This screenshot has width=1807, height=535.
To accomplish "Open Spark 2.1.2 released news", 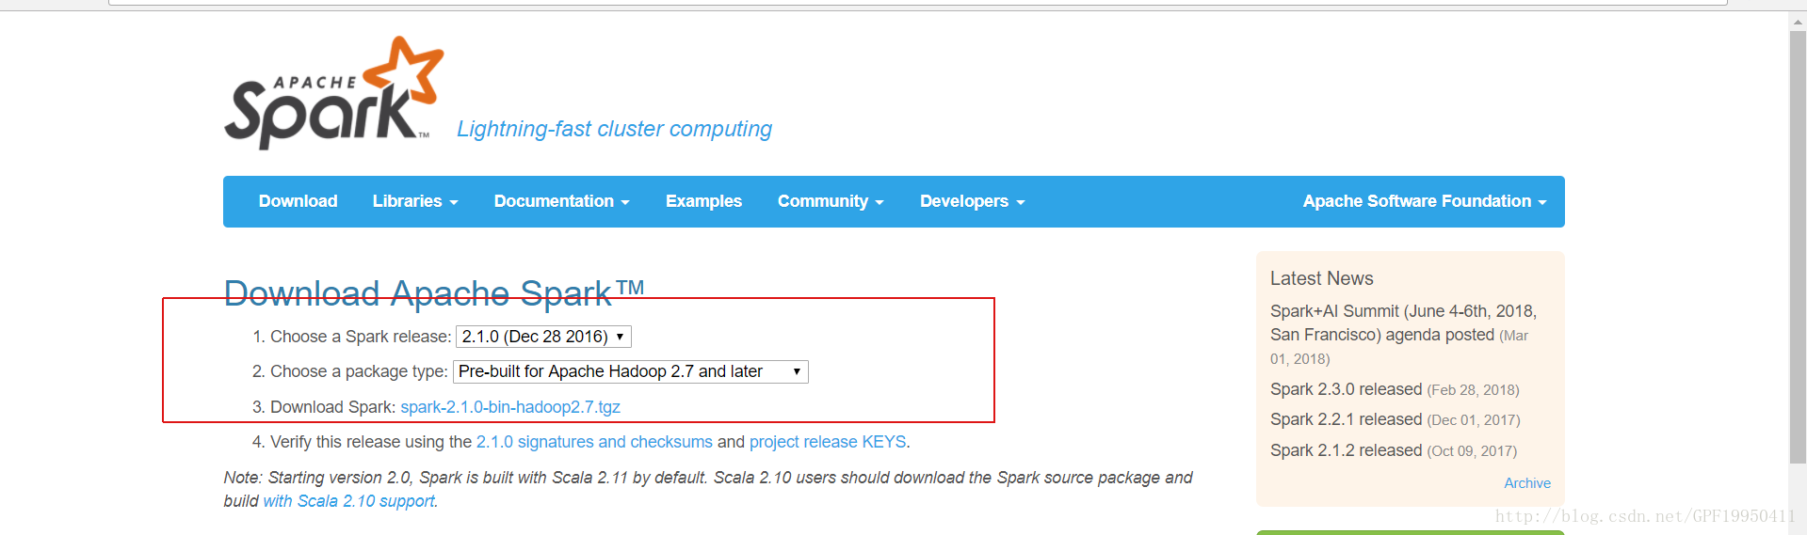I will [1346, 450].
